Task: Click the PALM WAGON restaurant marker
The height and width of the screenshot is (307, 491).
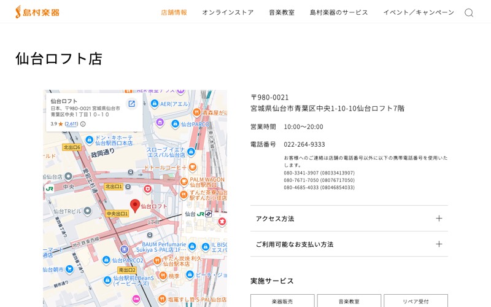Action: click(x=184, y=181)
